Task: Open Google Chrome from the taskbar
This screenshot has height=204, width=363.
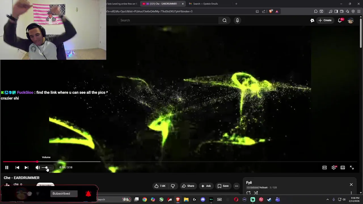Action: (x=145, y=199)
